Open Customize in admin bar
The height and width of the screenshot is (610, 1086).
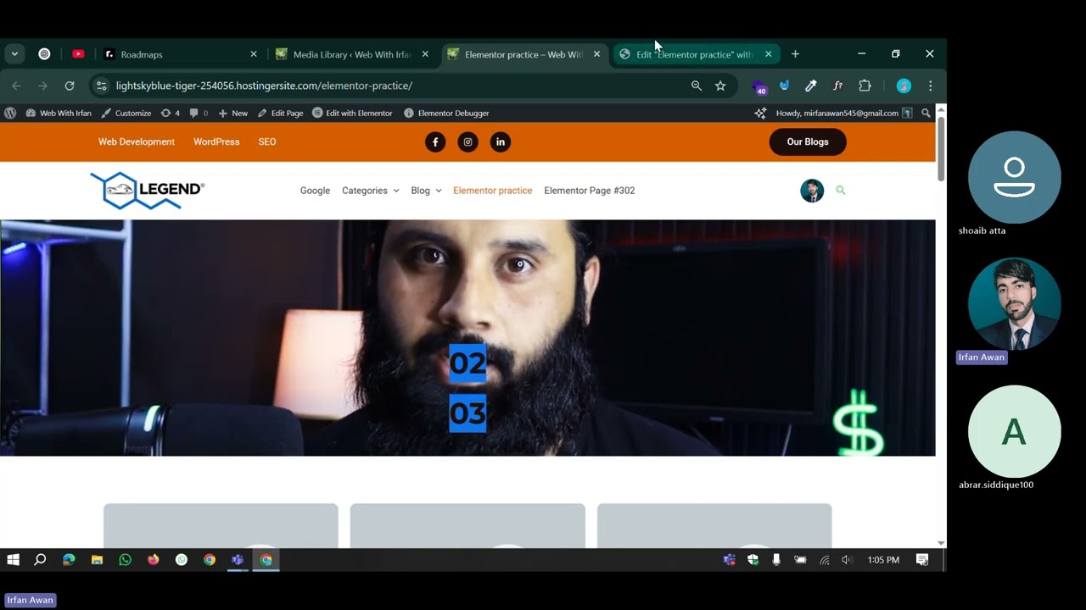(126, 113)
